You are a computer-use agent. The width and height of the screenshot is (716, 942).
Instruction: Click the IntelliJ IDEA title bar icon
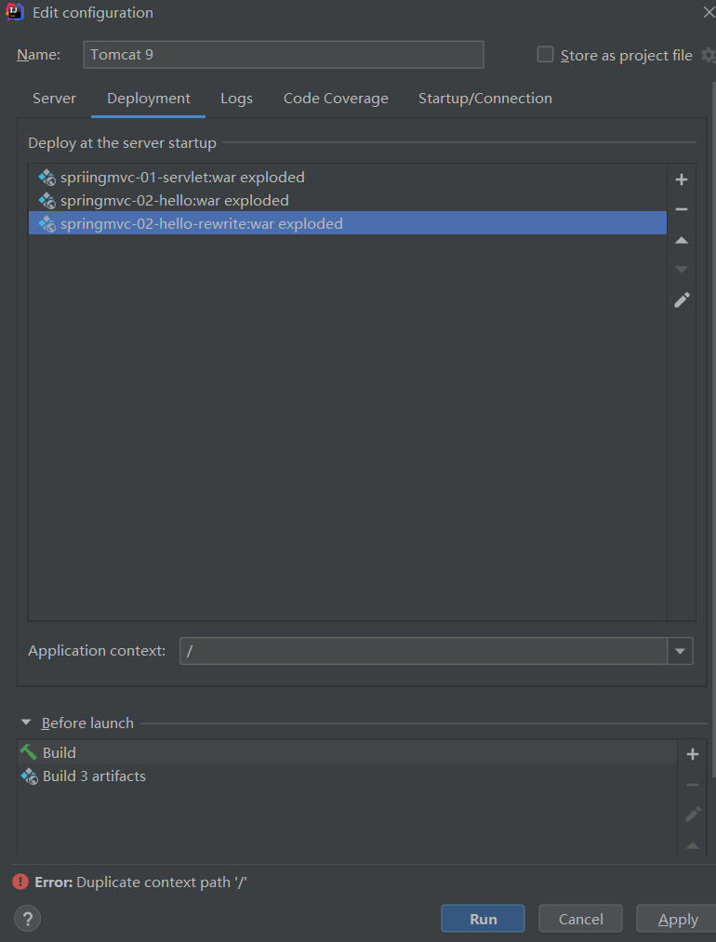pos(11,12)
